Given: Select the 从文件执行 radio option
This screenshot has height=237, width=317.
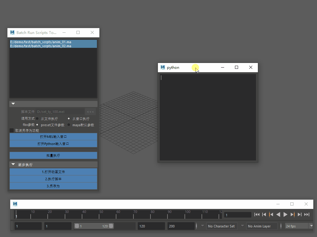Looking at the screenshot, I should 37,118.
